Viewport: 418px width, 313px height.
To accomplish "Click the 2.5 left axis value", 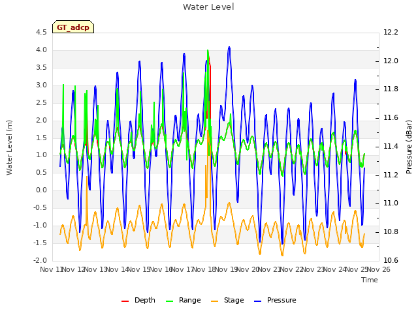I will (x=41, y=103).
